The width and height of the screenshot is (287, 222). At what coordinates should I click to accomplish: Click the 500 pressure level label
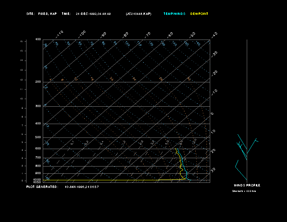point(38,137)
